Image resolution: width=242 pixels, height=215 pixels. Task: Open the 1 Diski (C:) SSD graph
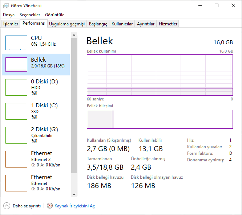click(16, 111)
